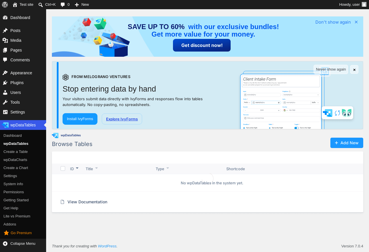Open the View Documentation link
The width and height of the screenshot is (369, 252).
click(87, 202)
